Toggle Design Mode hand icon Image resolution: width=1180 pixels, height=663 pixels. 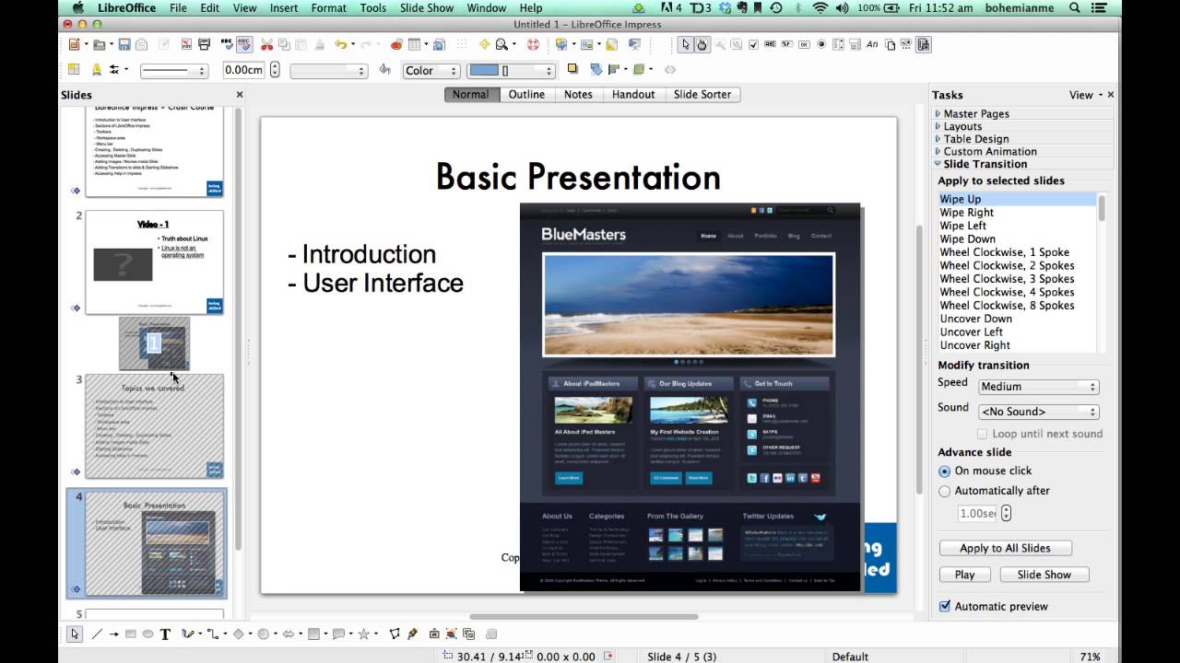click(702, 44)
